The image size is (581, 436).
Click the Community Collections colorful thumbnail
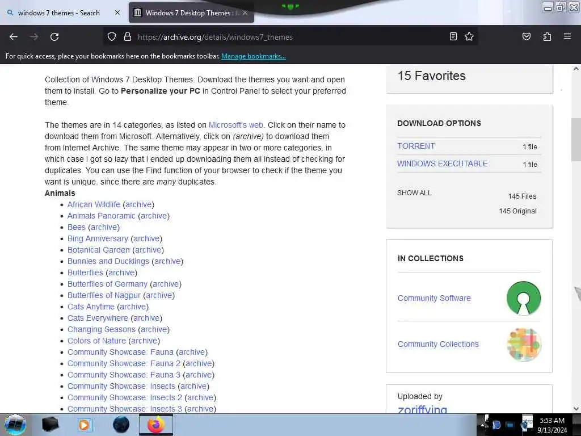click(524, 345)
